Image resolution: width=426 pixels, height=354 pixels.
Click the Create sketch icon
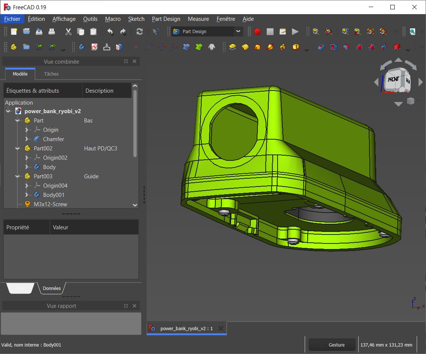[95, 47]
